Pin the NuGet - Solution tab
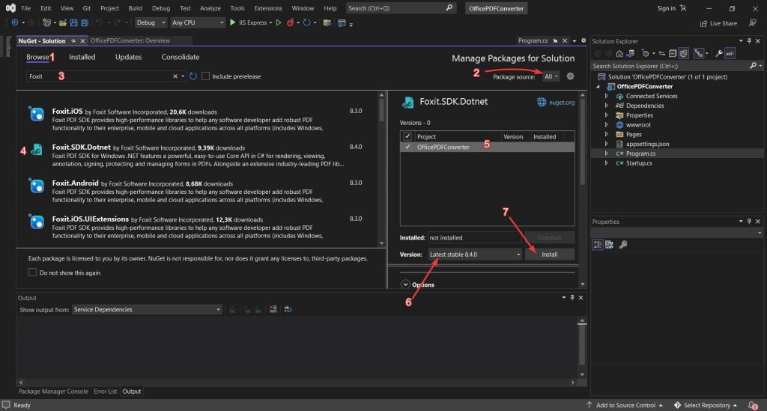 pos(73,40)
